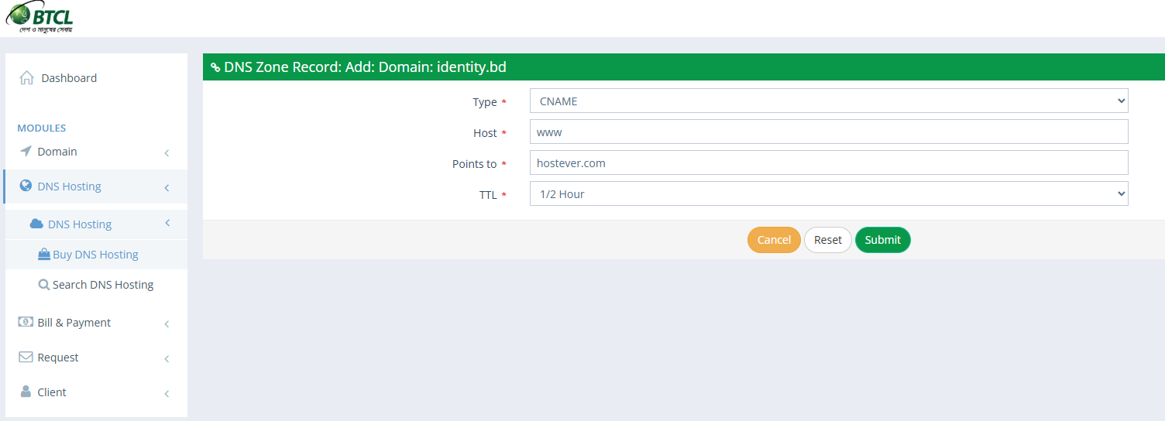Screen dimensions: 1165x421
Task: Click the BTCL logo
Action: point(40,17)
